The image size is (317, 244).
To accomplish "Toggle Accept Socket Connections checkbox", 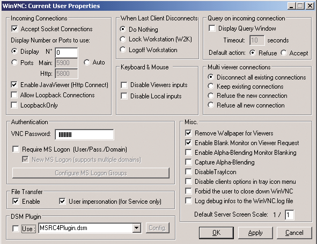I will (x=14, y=29).
